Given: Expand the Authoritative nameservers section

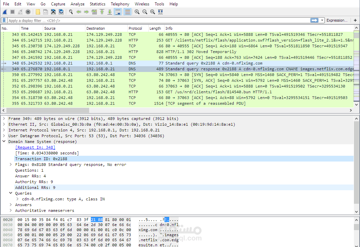Looking at the screenshot, I should pyautogui.click(x=10, y=211).
